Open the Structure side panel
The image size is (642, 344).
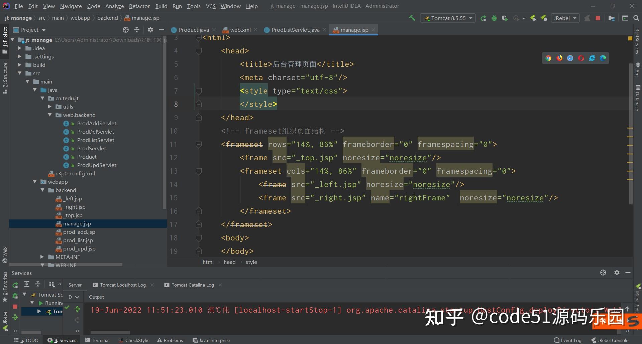tap(5, 78)
